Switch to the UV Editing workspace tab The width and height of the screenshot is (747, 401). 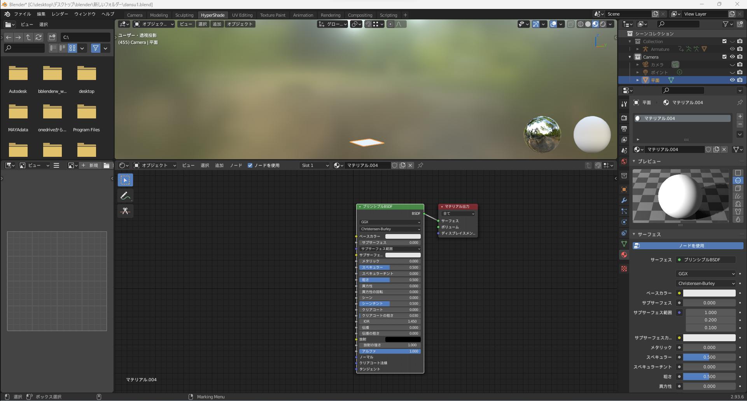pos(242,15)
